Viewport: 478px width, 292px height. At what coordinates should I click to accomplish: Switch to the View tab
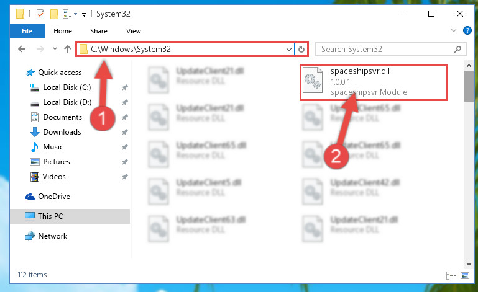(134, 31)
